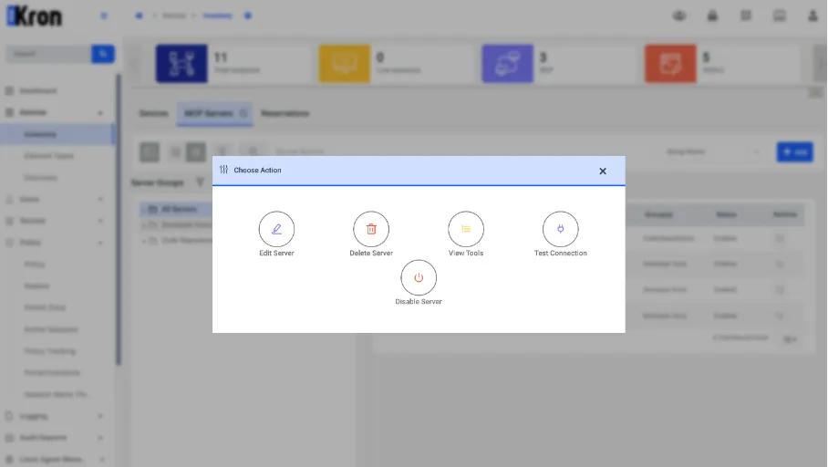Open the Edit Server action

point(276,229)
